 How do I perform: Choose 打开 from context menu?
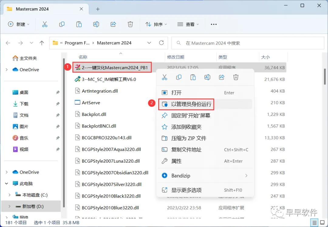(205, 93)
